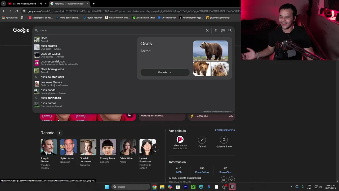
Task: Open the Amazon.com bookmark
Action: pyautogui.click(x=118, y=18)
